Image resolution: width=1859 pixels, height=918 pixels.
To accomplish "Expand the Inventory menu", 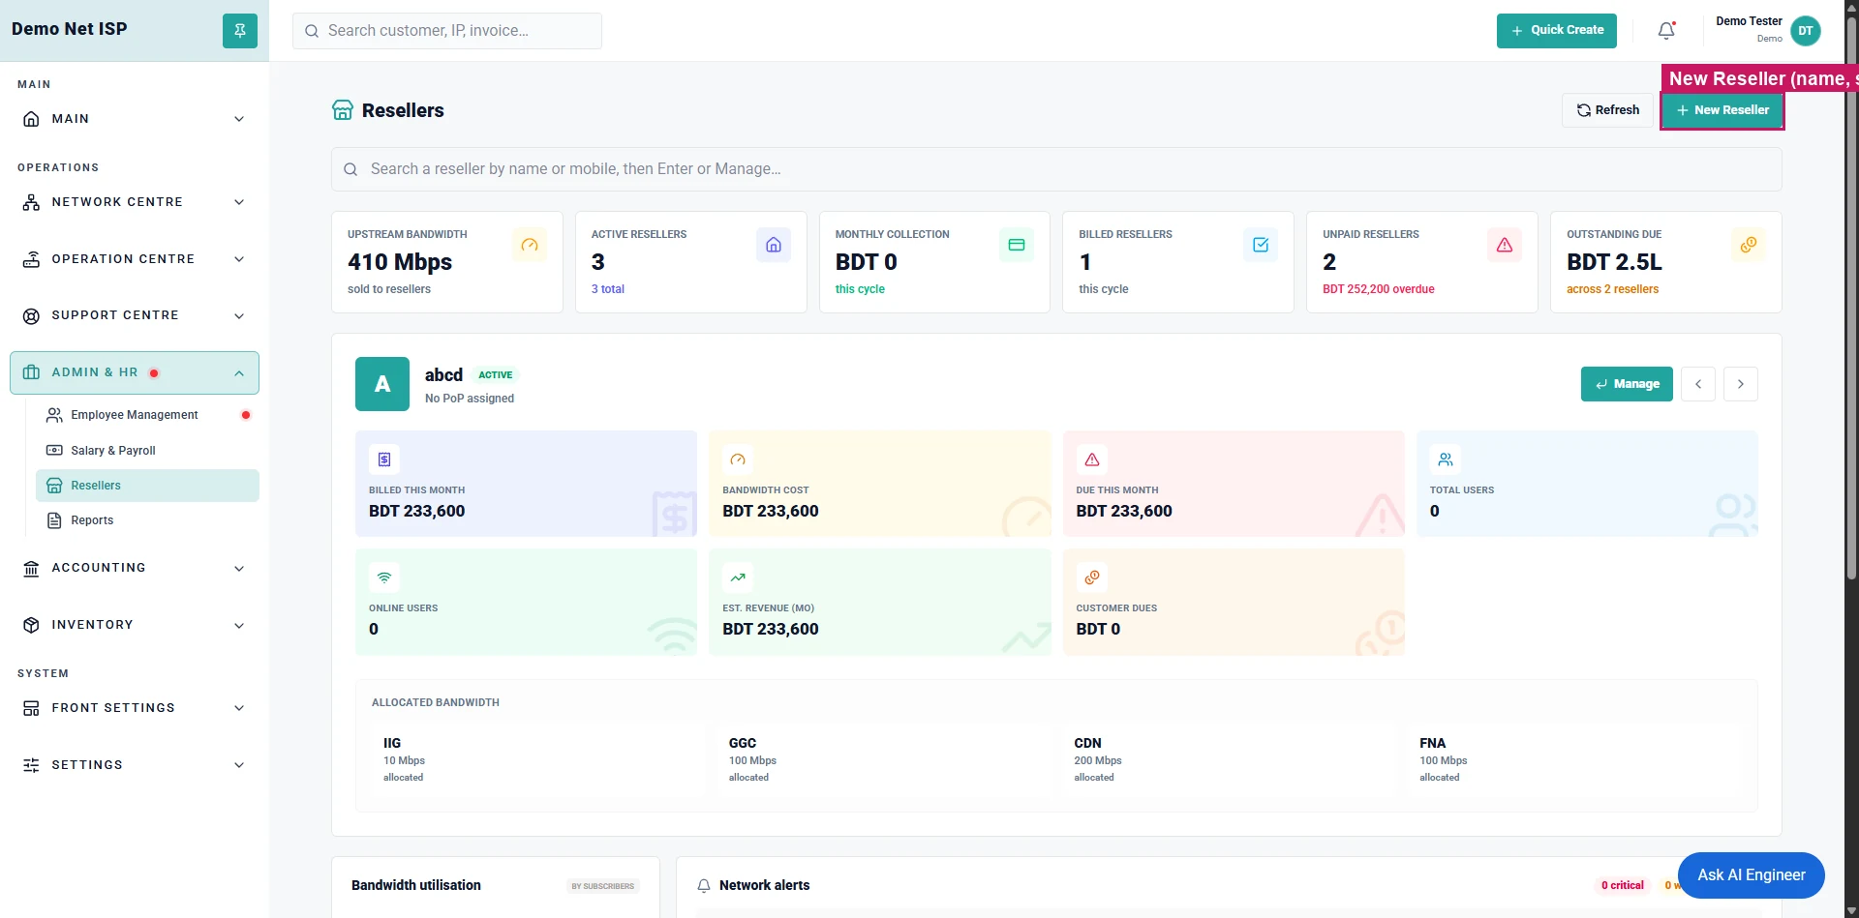I will point(135,625).
